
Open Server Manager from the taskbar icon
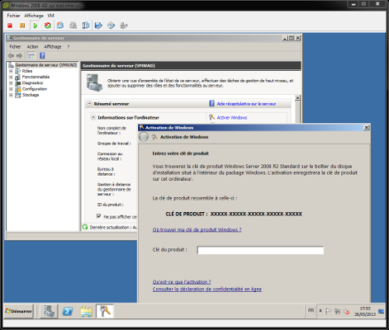[50, 311]
